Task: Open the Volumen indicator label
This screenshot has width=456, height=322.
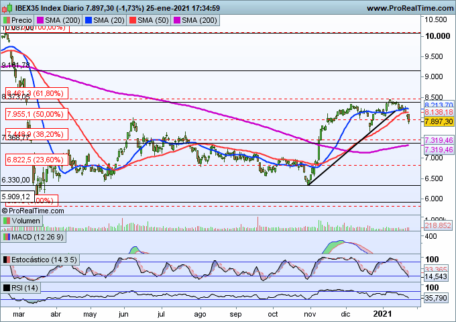Action: 26,221
